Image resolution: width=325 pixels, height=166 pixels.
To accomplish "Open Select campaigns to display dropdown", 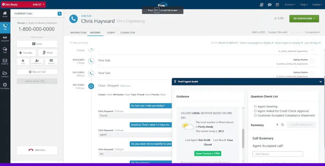I will pos(256,43).
